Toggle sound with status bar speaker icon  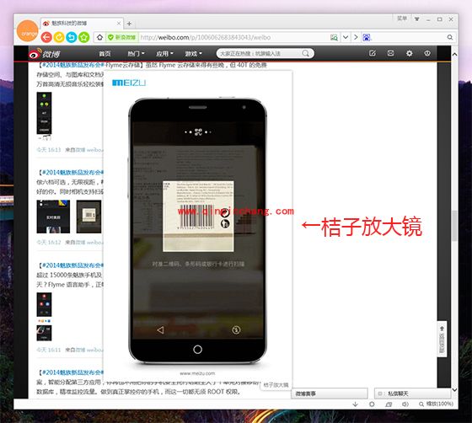(x=405, y=404)
